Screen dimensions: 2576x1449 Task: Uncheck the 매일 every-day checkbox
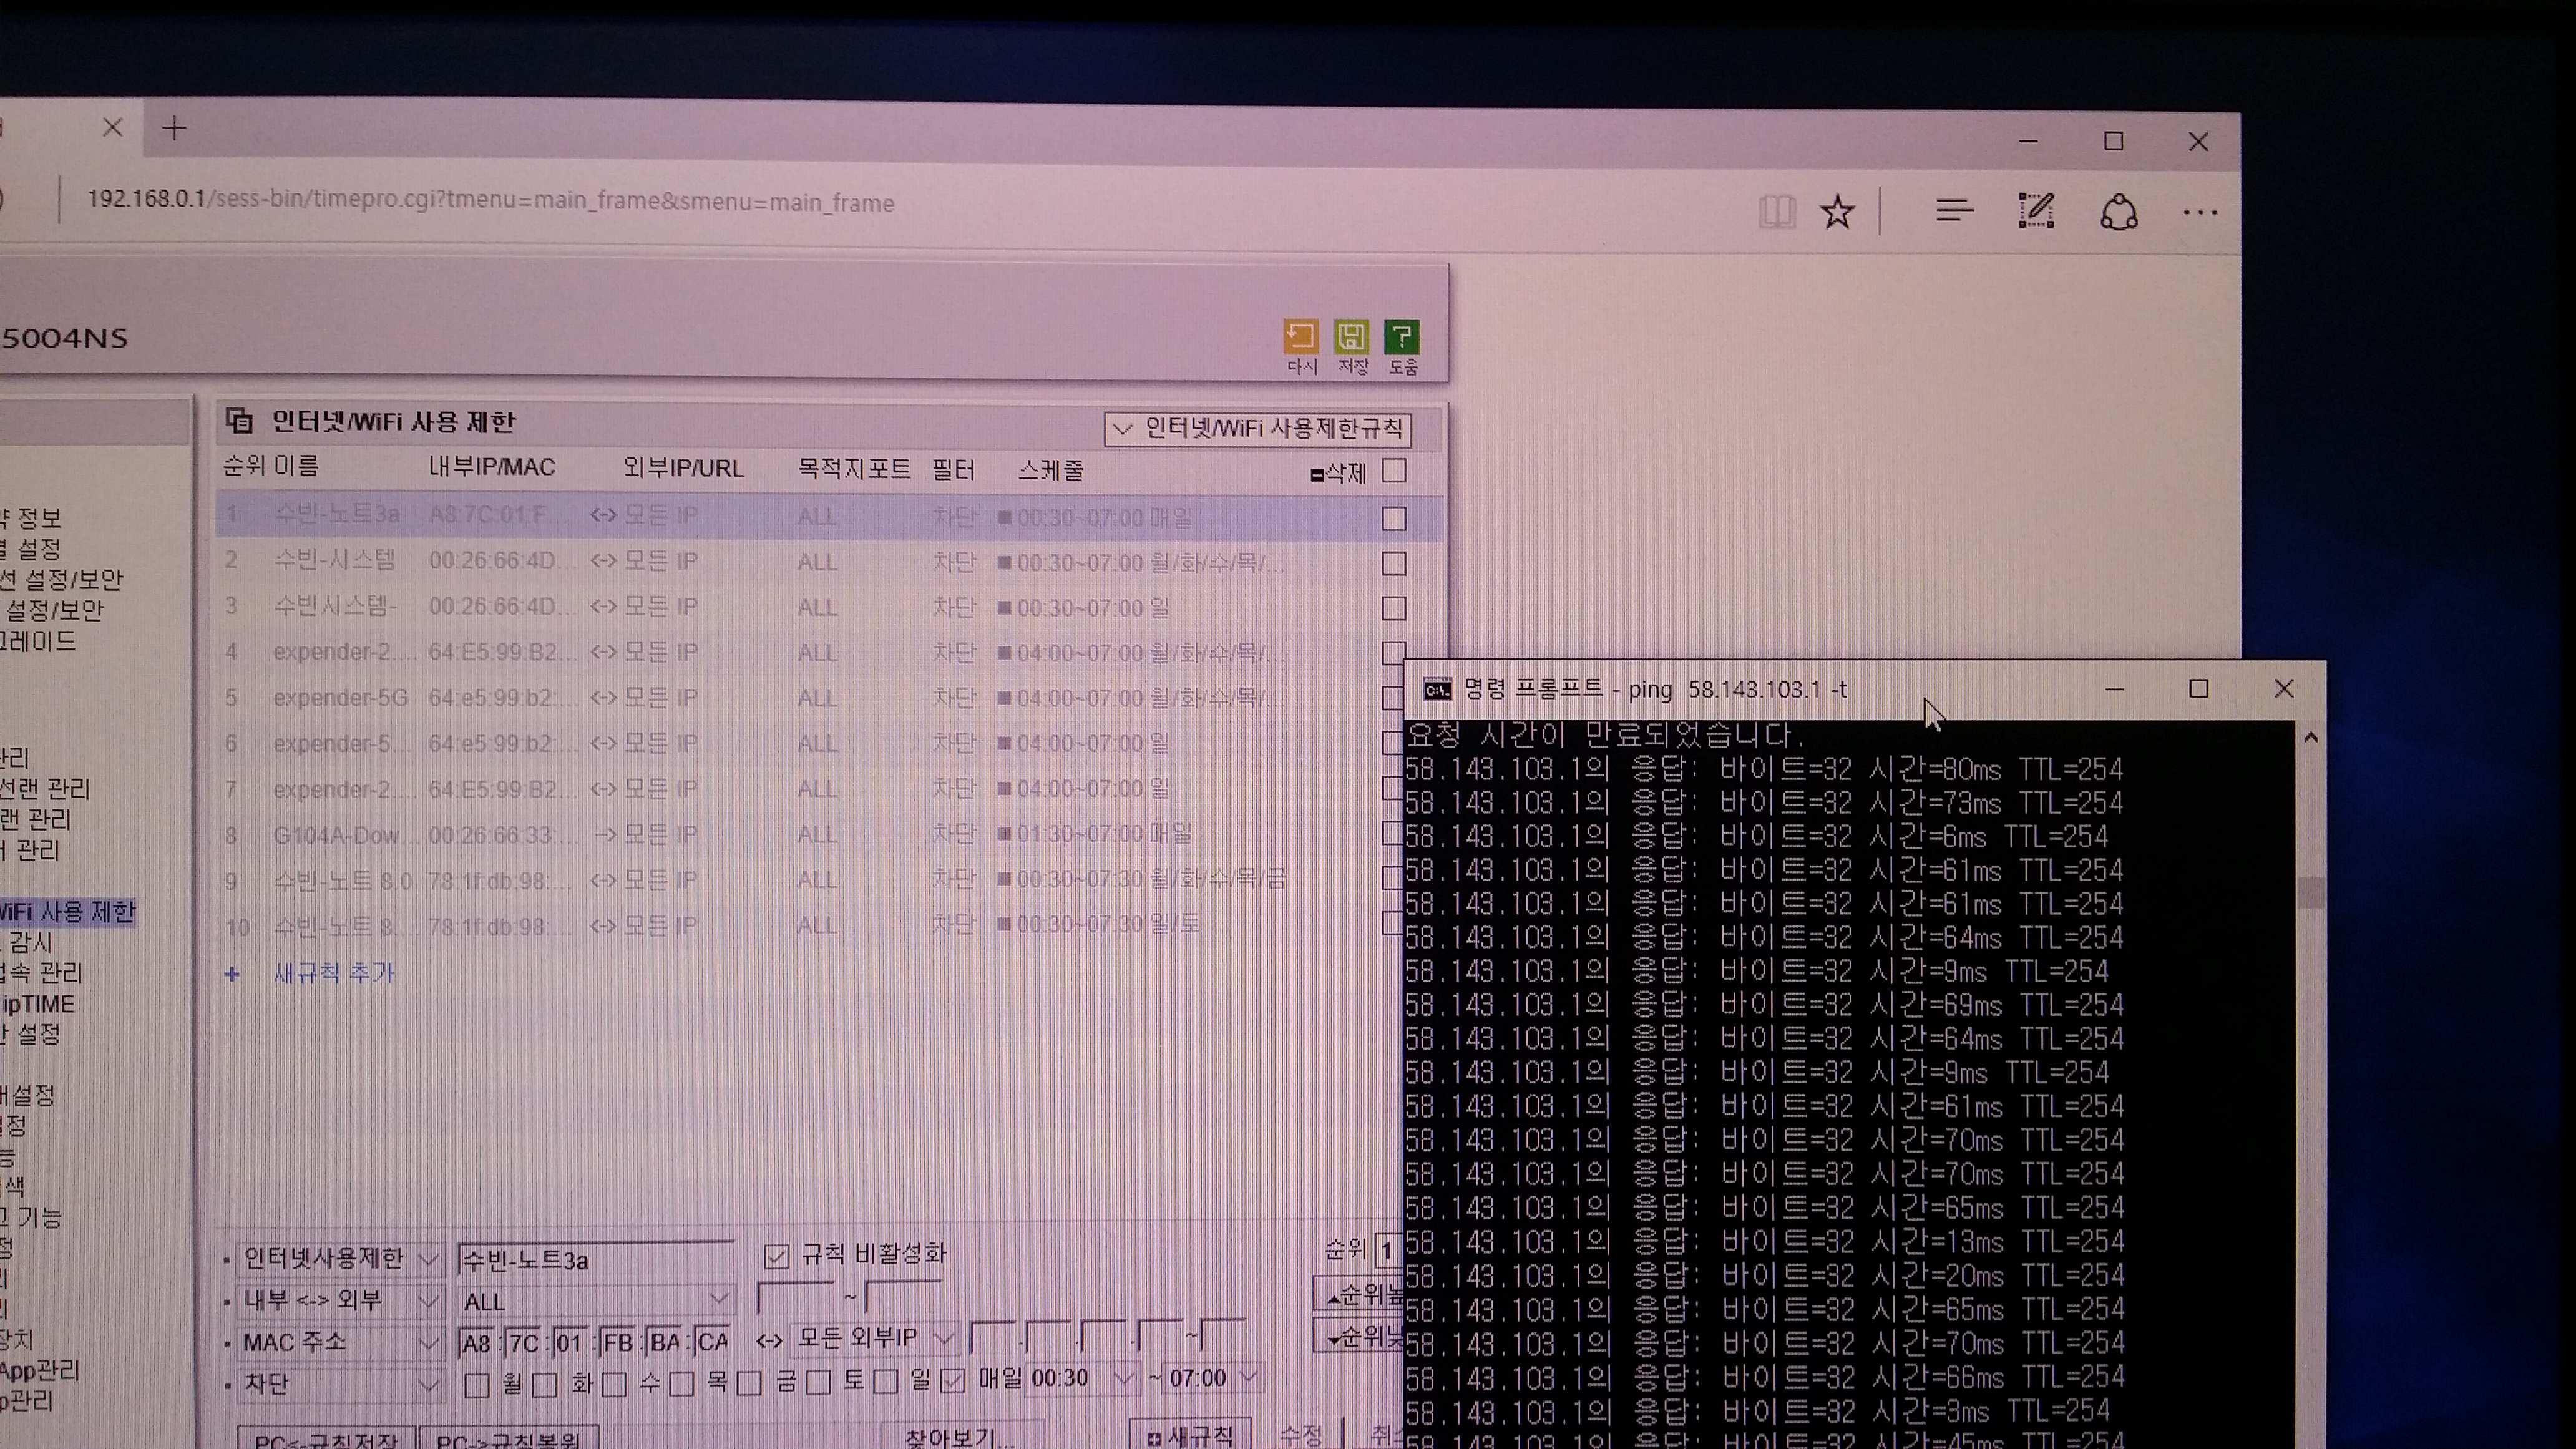[x=953, y=1381]
